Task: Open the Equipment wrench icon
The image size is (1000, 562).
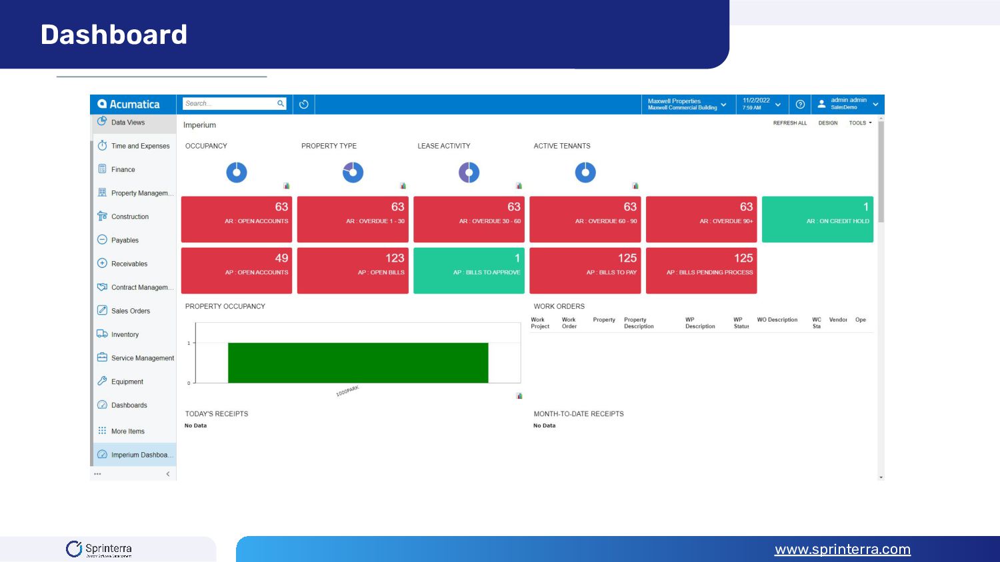Action: (x=102, y=382)
